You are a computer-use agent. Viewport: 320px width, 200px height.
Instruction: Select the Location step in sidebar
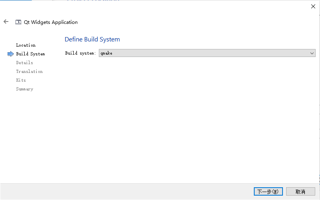[26, 45]
